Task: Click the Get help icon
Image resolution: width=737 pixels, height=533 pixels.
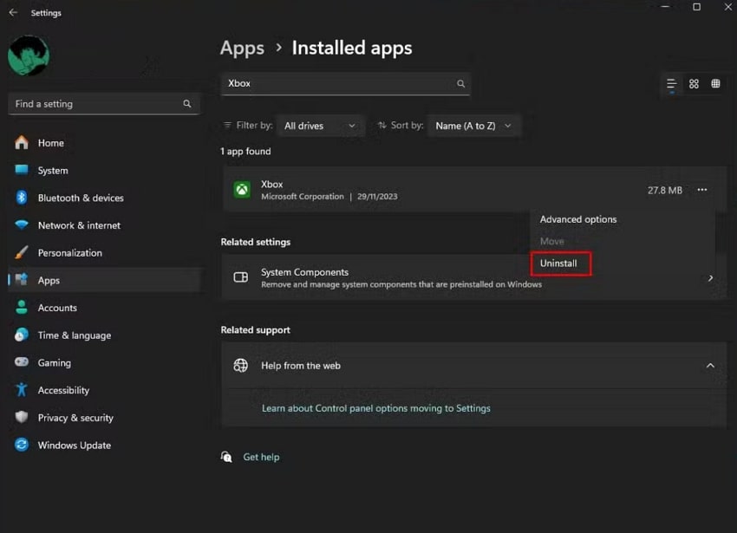Action: coord(226,457)
